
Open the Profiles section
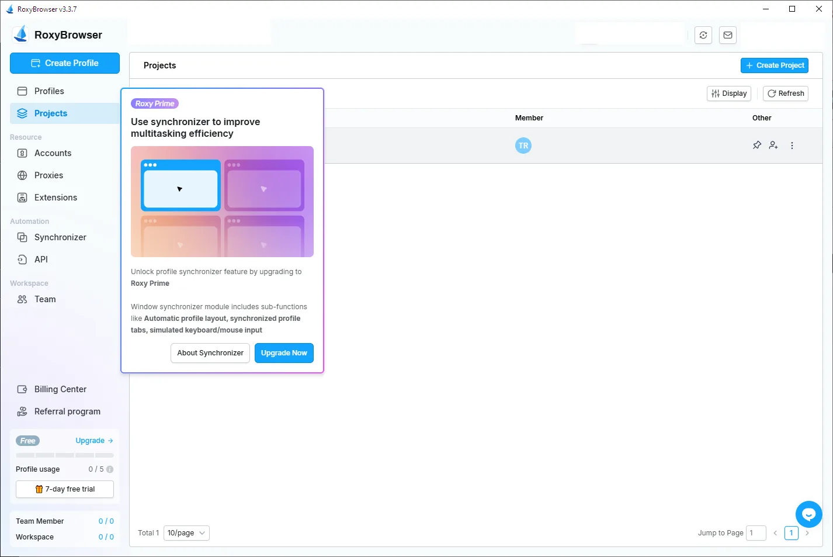click(65, 91)
